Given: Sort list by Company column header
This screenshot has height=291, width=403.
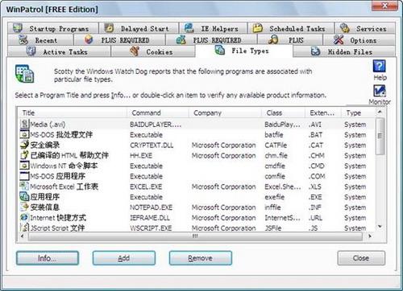Looking at the screenshot, I should (x=226, y=113).
